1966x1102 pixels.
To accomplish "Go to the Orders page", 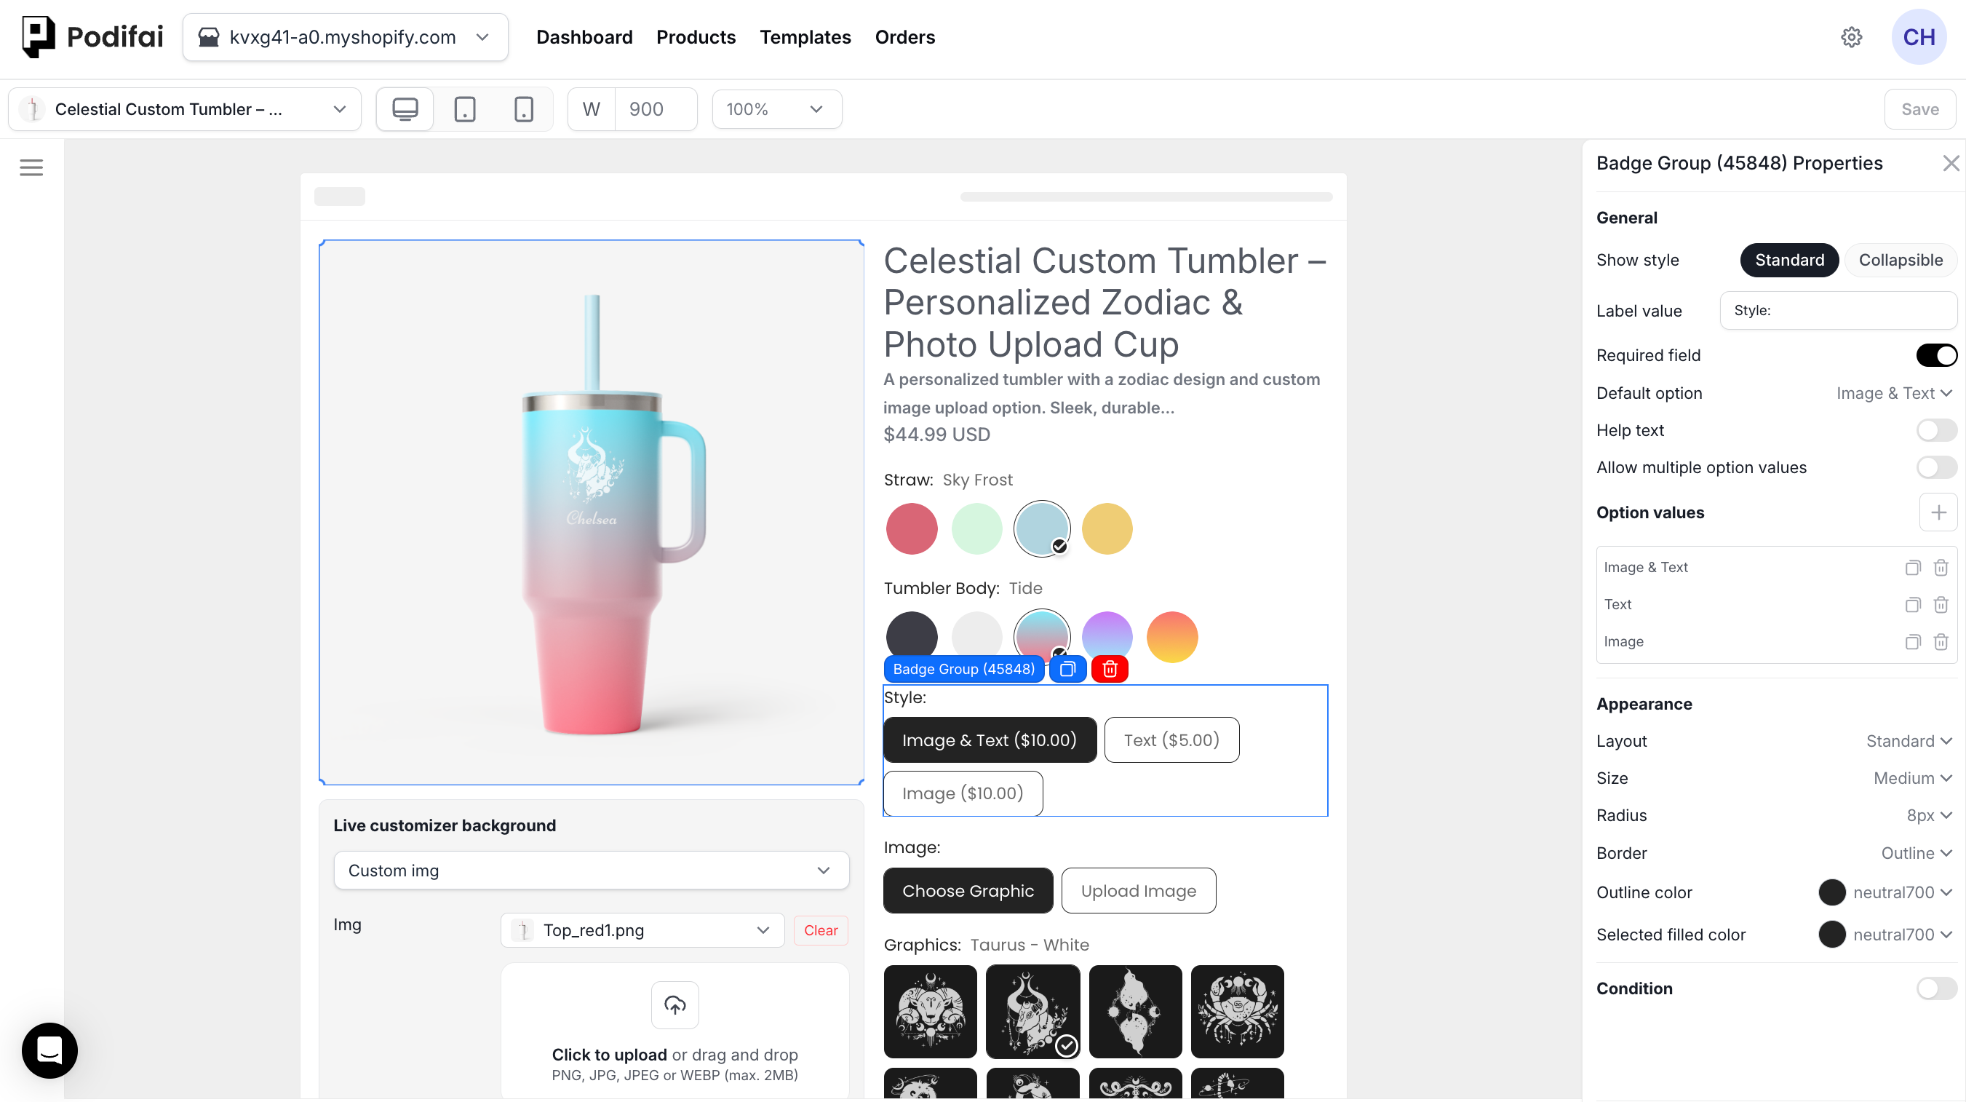I will tap(904, 36).
